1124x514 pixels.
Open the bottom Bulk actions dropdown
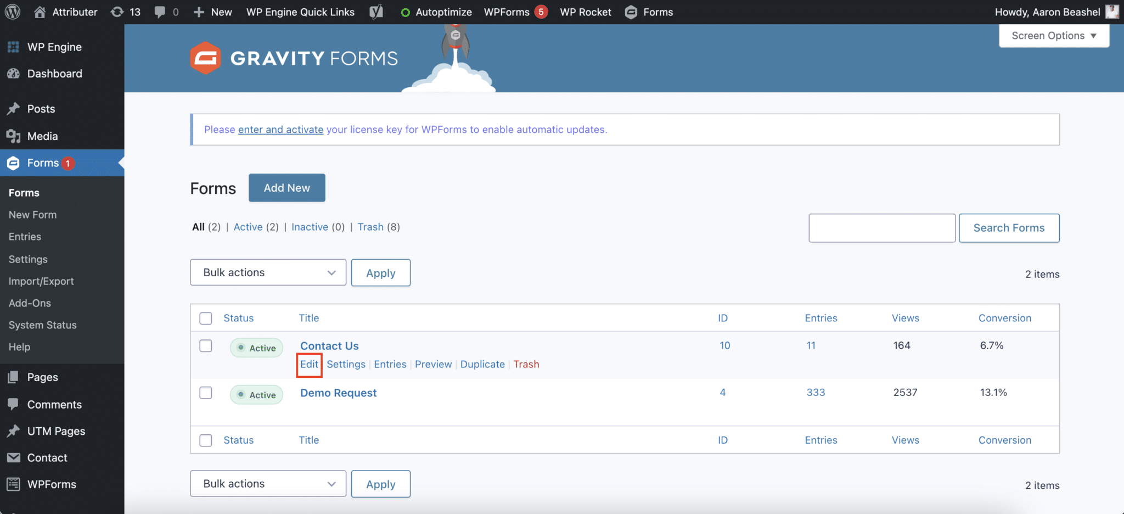pos(268,483)
